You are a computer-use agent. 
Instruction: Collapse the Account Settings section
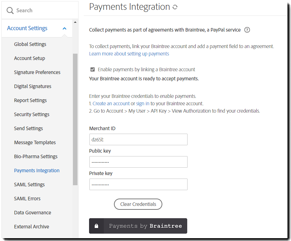pyautogui.click(x=64, y=28)
